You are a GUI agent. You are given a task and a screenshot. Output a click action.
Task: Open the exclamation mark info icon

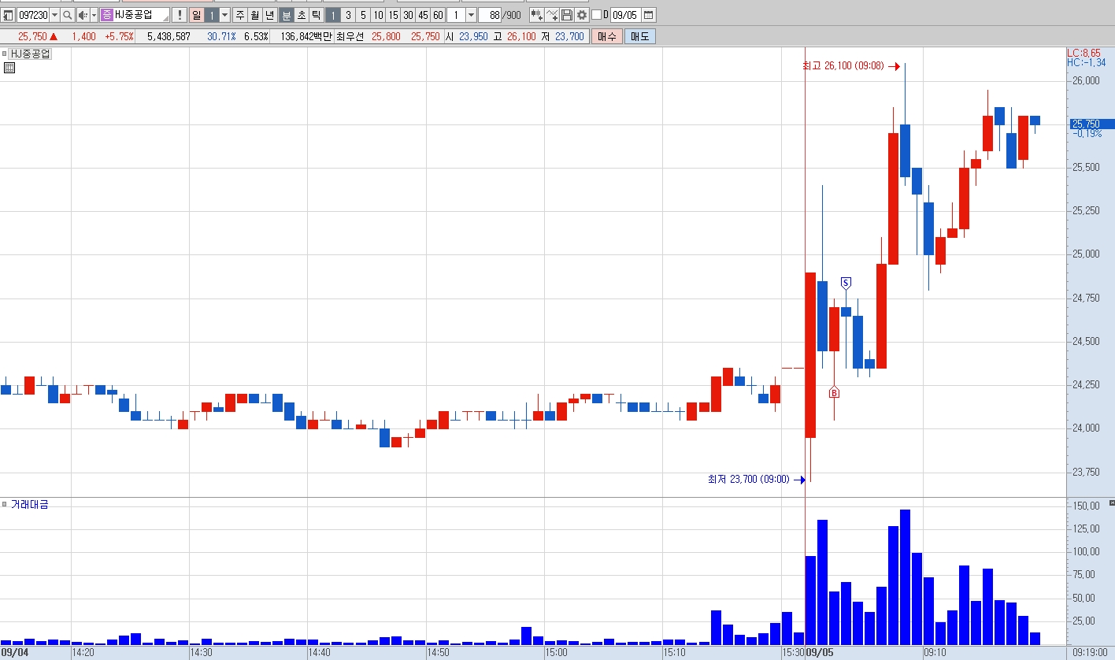pyautogui.click(x=180, y=15)
